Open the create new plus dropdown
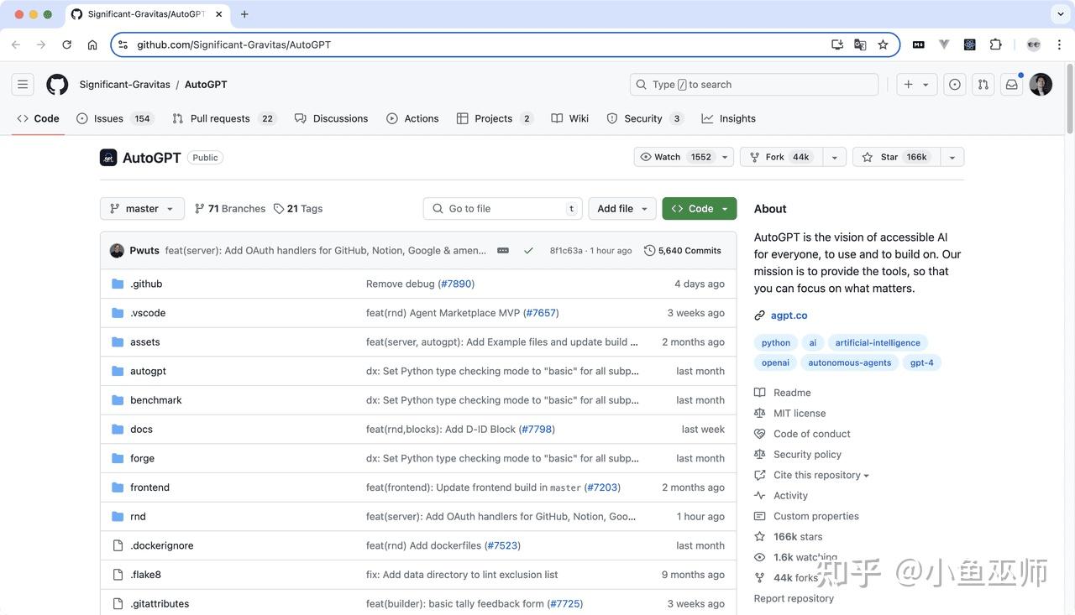Screen dimensions: 1075x615 point(916,84)
